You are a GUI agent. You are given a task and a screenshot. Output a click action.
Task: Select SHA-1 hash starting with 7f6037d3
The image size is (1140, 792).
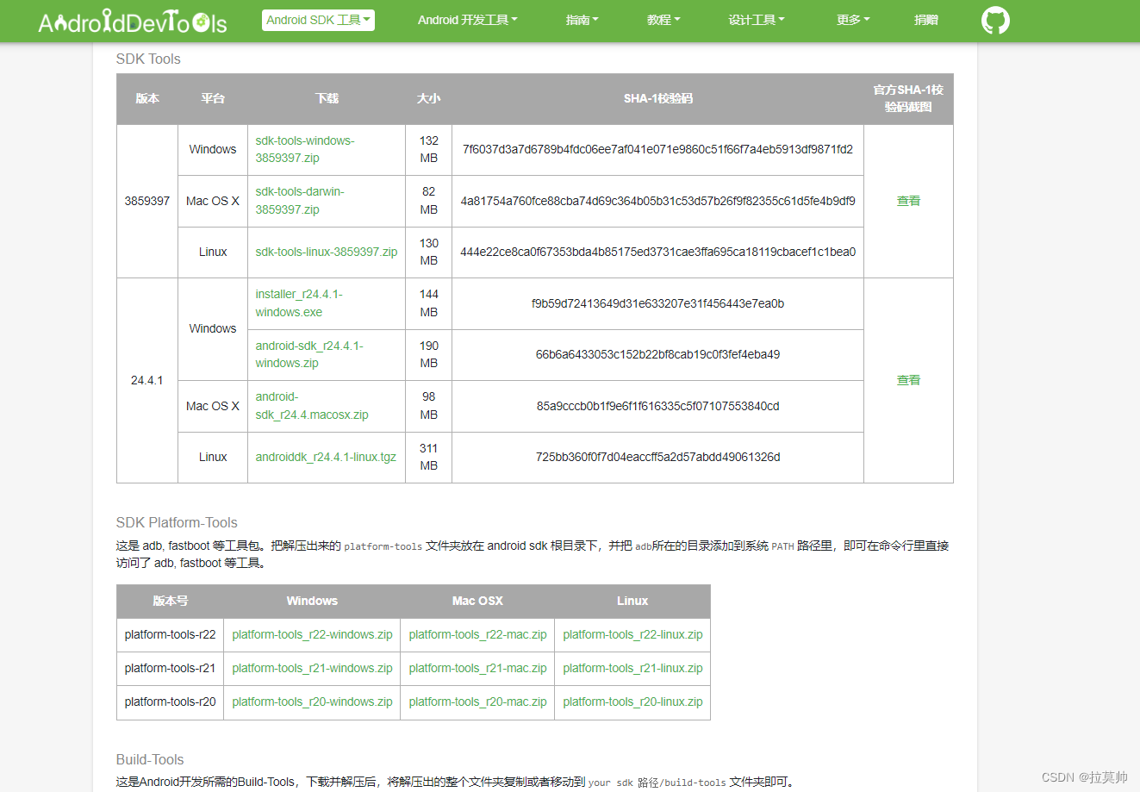click(657, 149)
